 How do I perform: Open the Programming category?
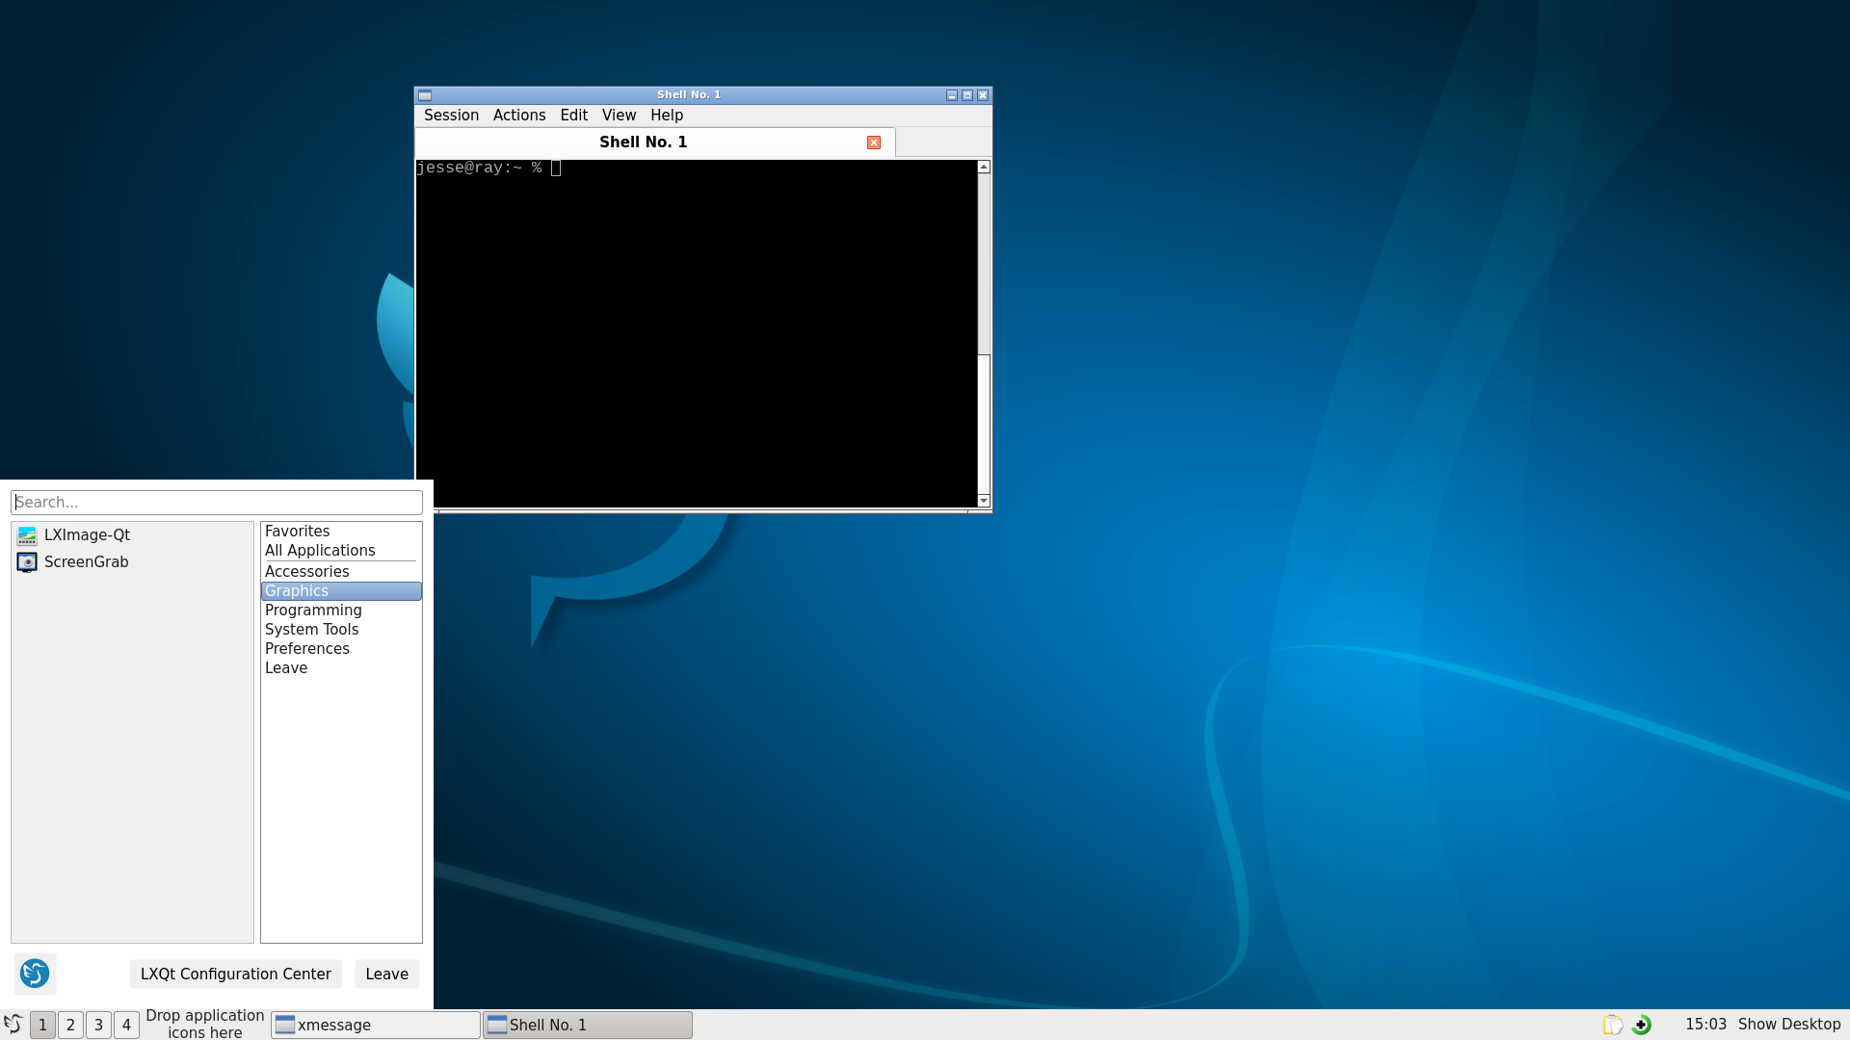pyautogui.click(x=341, y=611)
